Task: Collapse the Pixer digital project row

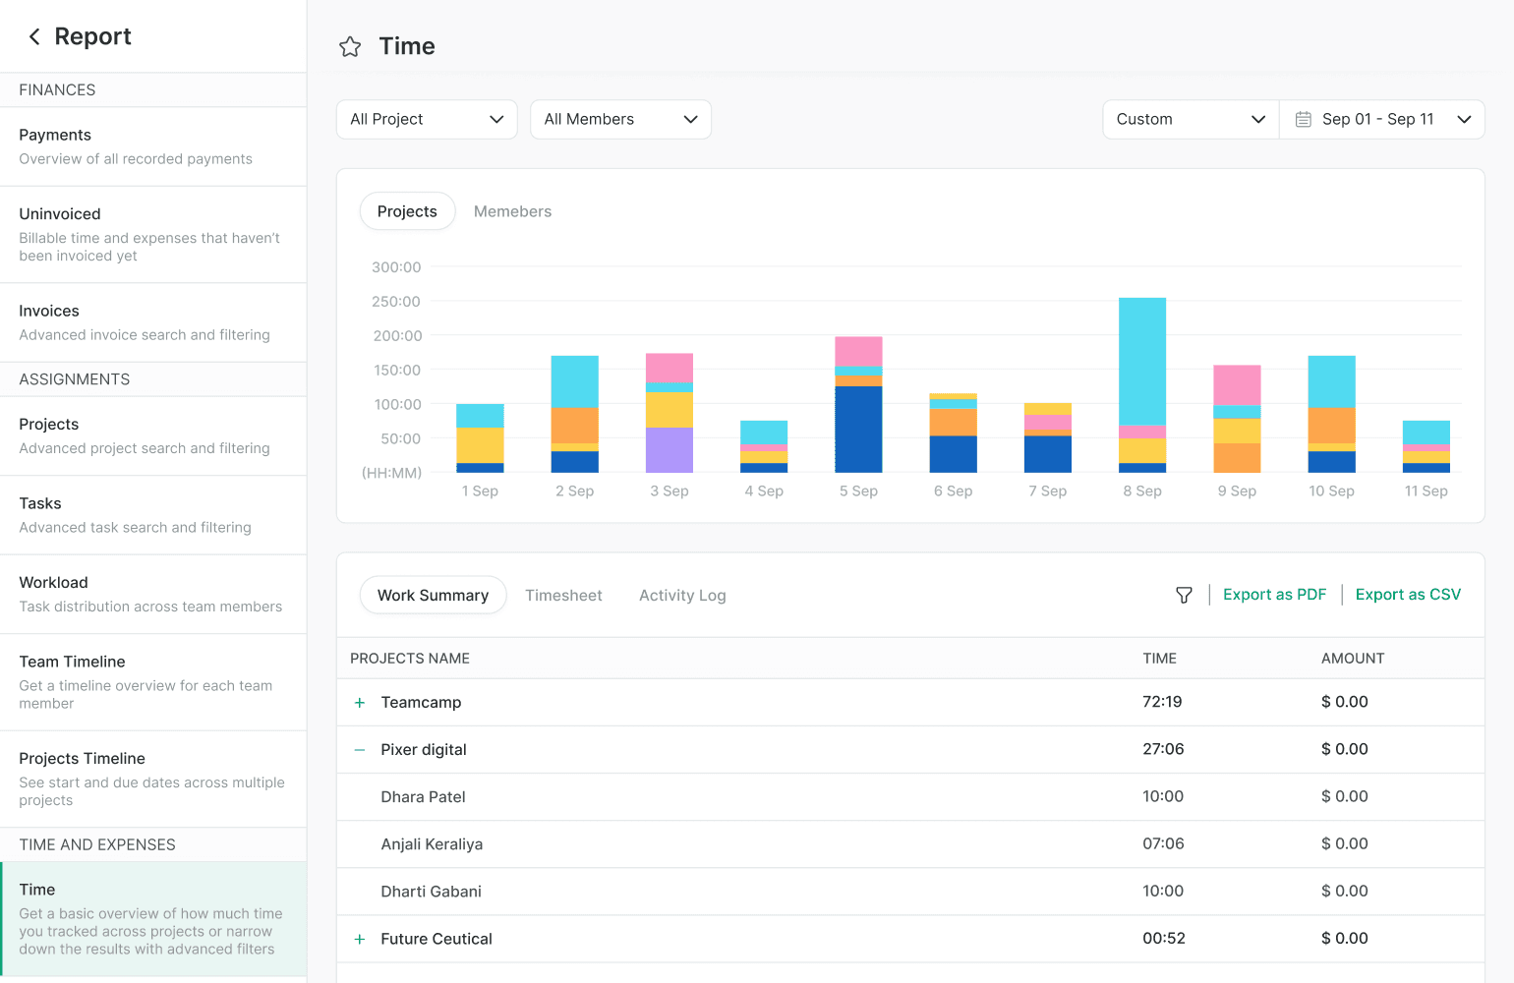Action: (360, 749)
